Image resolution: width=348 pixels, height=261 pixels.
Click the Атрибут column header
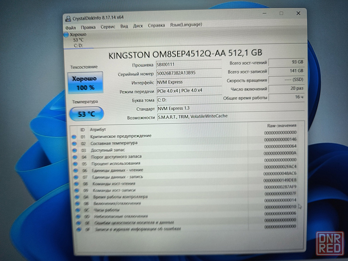point(98,129)
